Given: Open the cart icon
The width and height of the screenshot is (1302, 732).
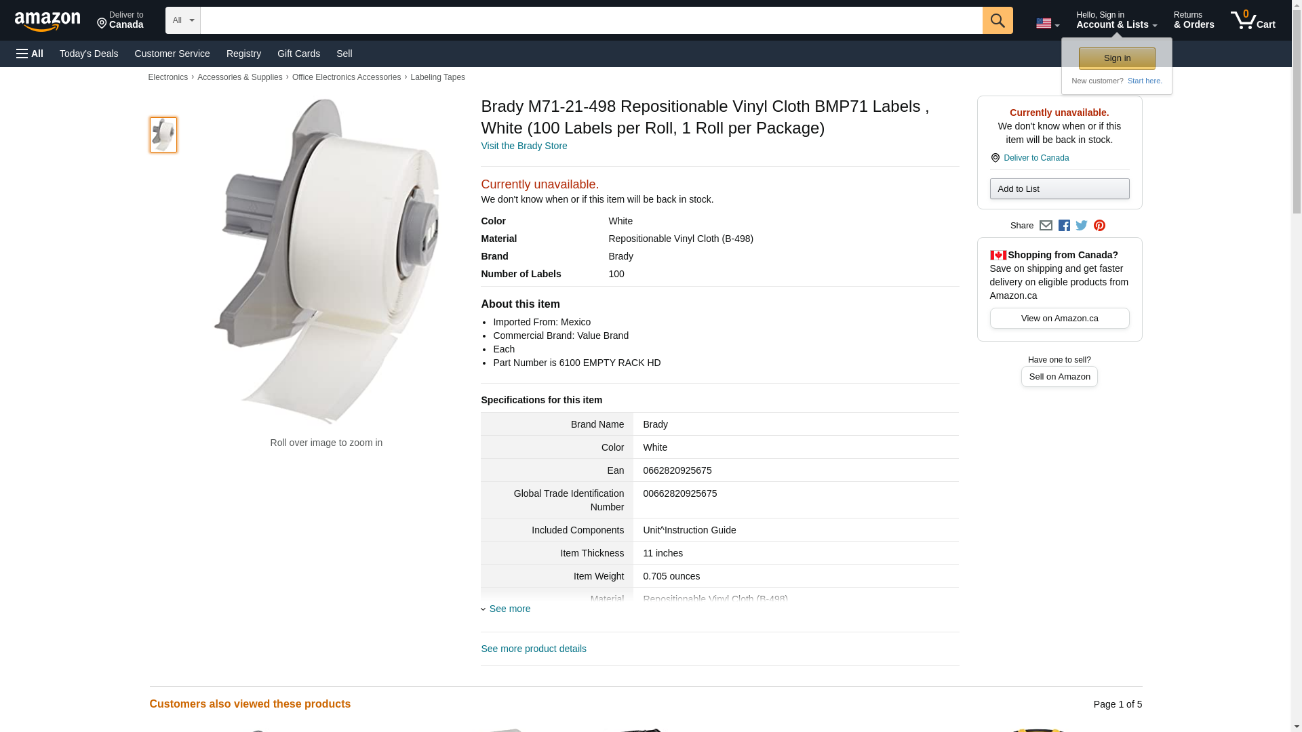Looking at the screenshot, I should (x=1252, y=20).
